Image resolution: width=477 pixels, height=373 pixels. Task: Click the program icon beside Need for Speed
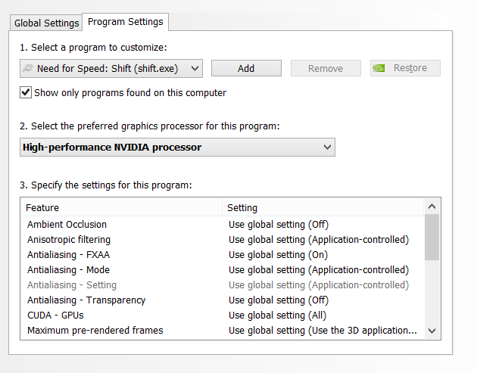[x=28, y=68]
